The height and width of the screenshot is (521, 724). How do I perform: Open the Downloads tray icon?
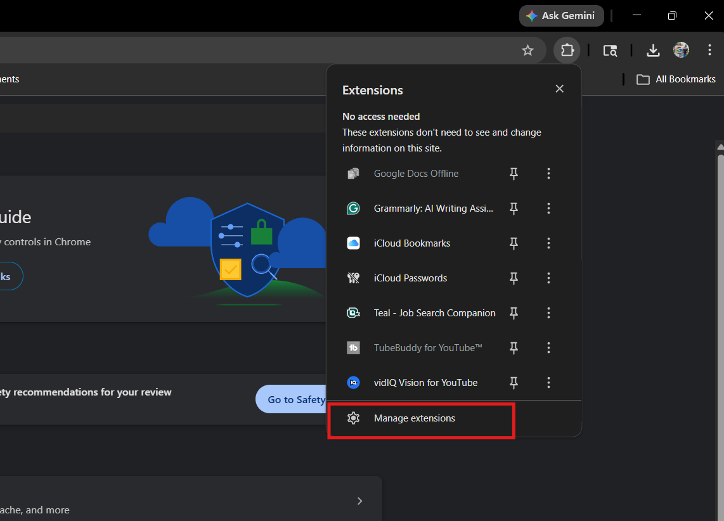tap(653, 50)
